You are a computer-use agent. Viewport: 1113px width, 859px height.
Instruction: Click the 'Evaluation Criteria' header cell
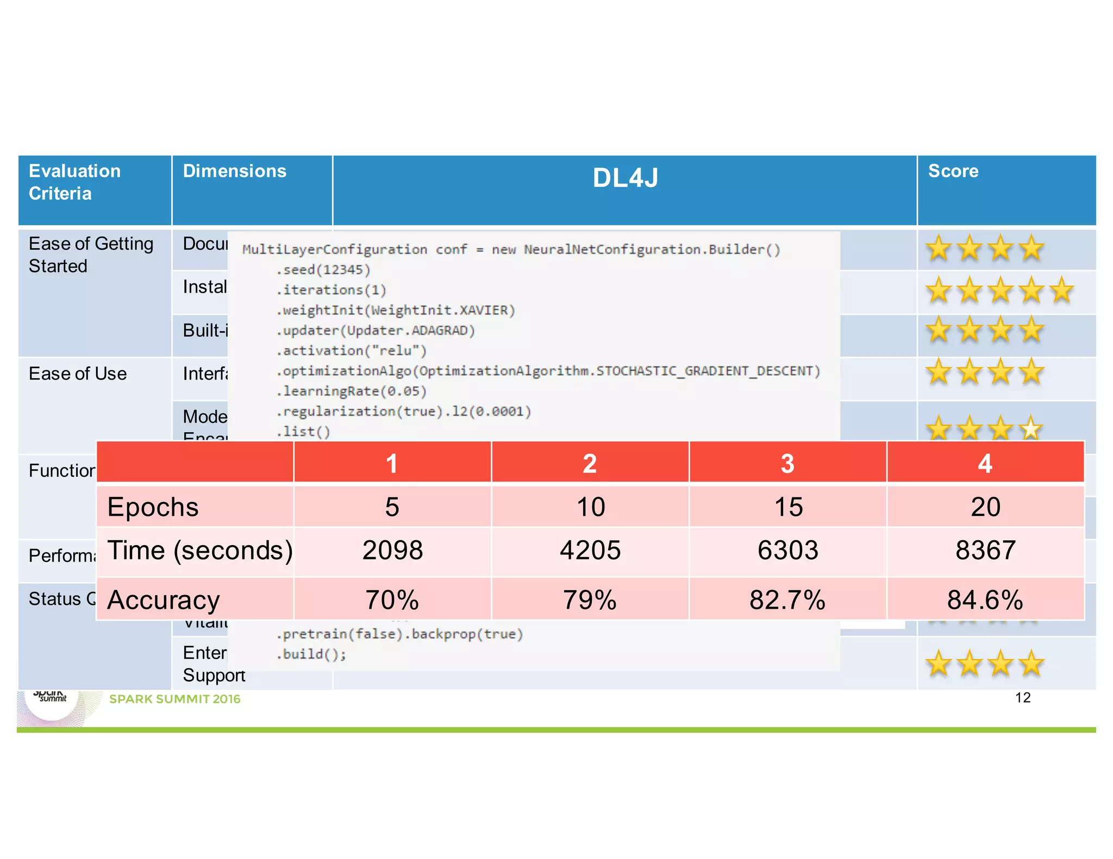[x=95, y=190]
